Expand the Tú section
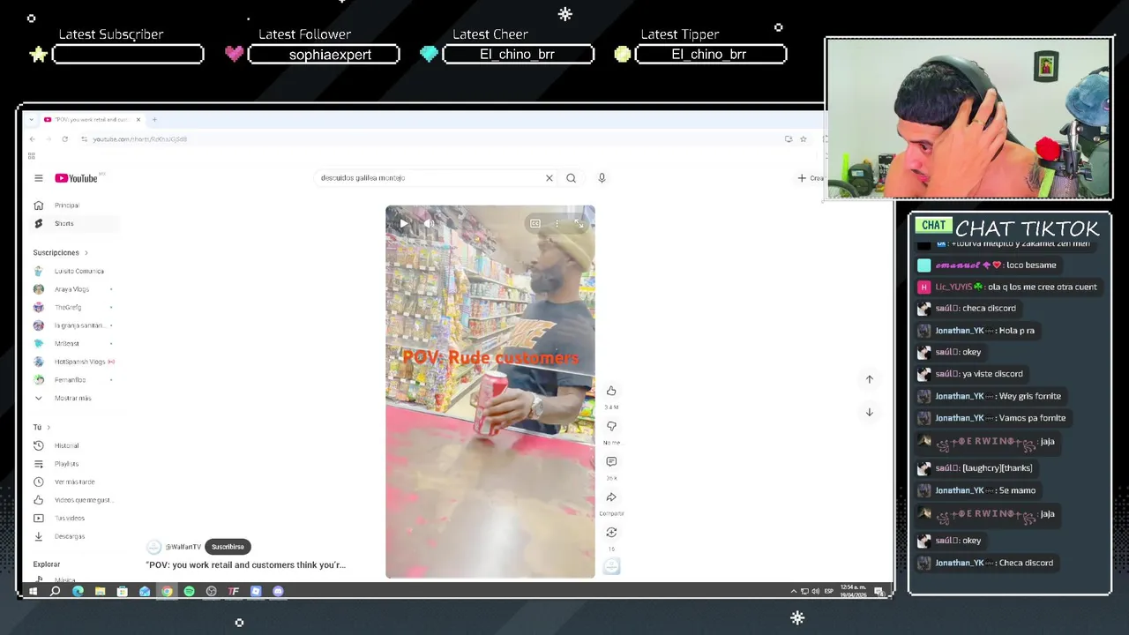 [x=41, y=427]
